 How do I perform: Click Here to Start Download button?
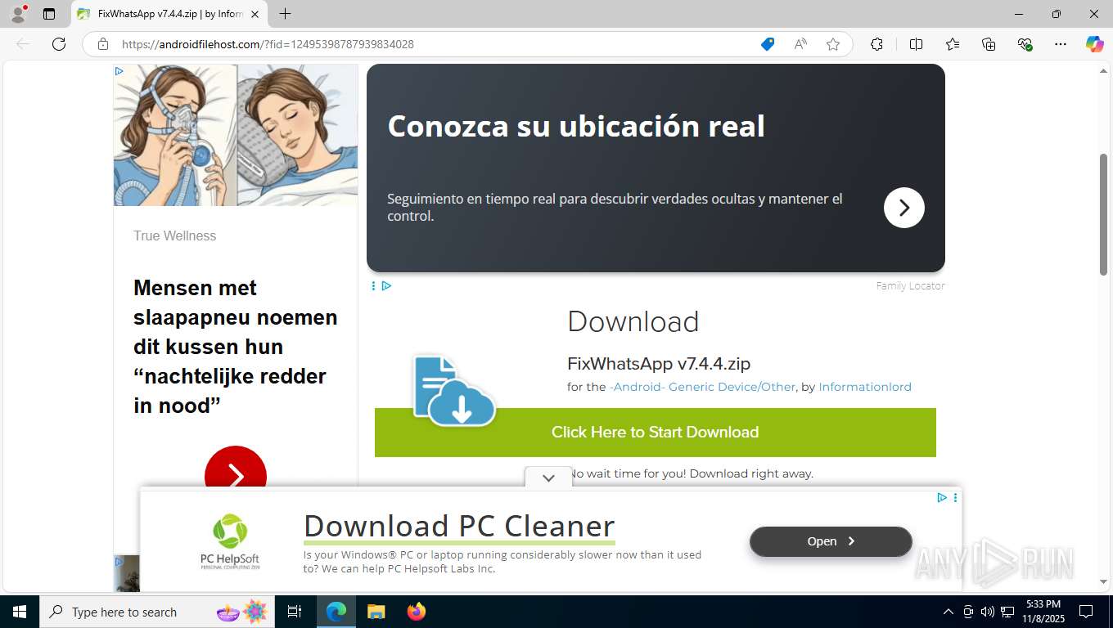point(656,433)
